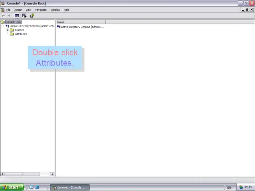Expand the Classes folder node

(7, 30)
